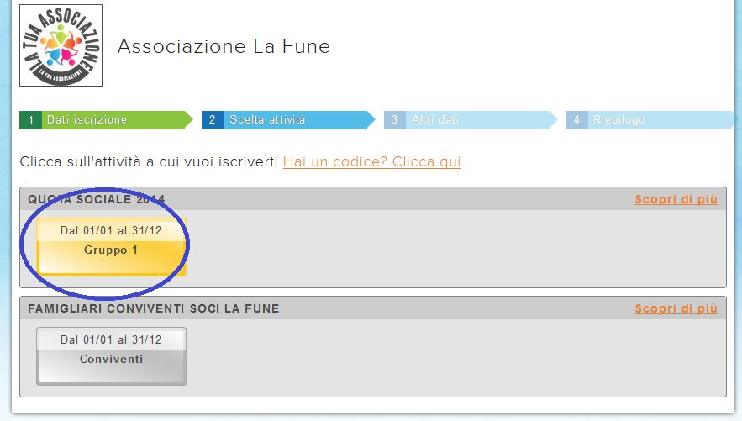Click the date range above "Conviventi"
This screenshot has height=421, width=742.
(x=111, y=339)
